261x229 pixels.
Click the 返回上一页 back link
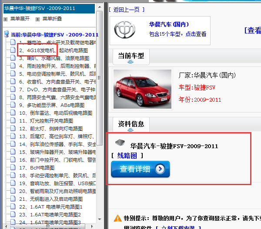click(x=126, y=10)
